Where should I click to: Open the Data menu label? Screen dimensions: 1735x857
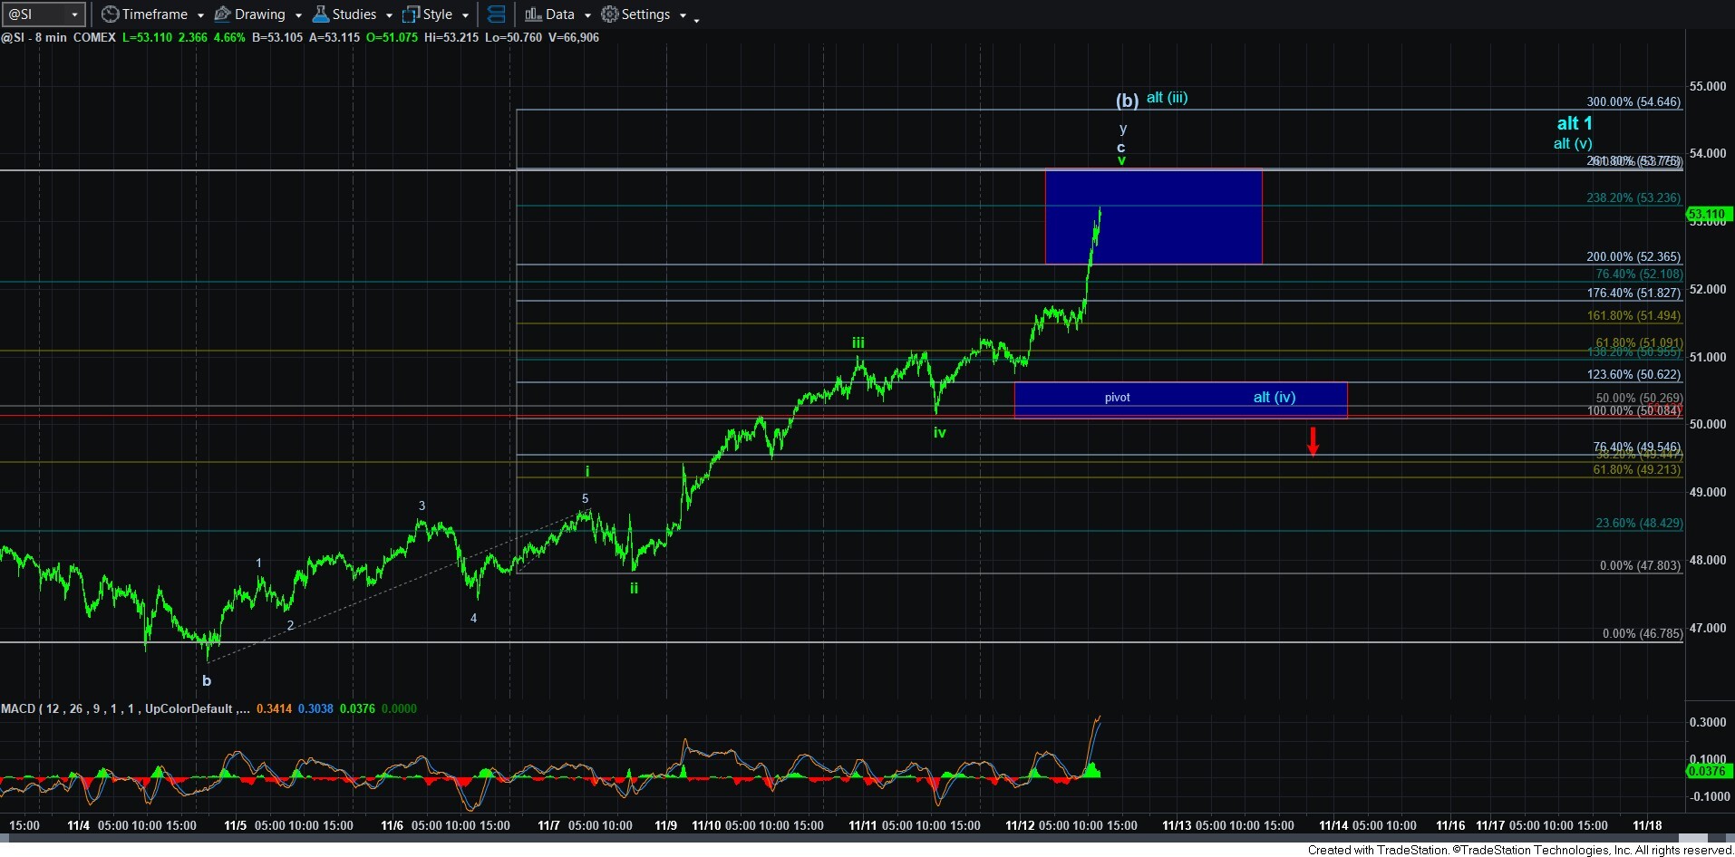(559, 14)
